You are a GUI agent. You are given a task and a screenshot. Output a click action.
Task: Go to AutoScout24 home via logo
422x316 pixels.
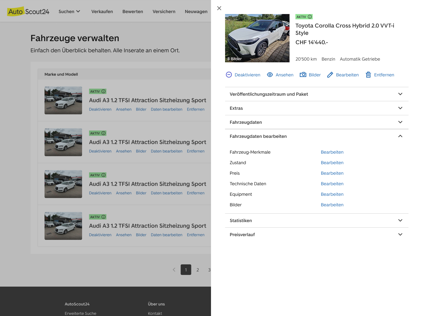(x=28, y=11)
